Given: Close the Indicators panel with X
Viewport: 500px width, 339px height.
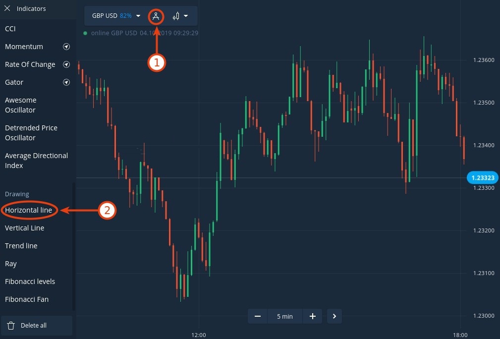Looking at the screenshot, I should (7, 8).
